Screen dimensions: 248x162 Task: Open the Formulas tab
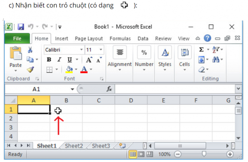(x=120, y=38)
